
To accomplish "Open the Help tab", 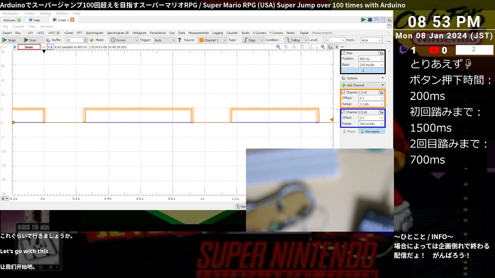I will [35, 20].
